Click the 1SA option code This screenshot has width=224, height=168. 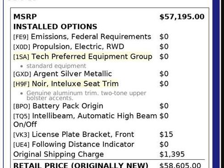pyautogui.click(x=21, y=57)
